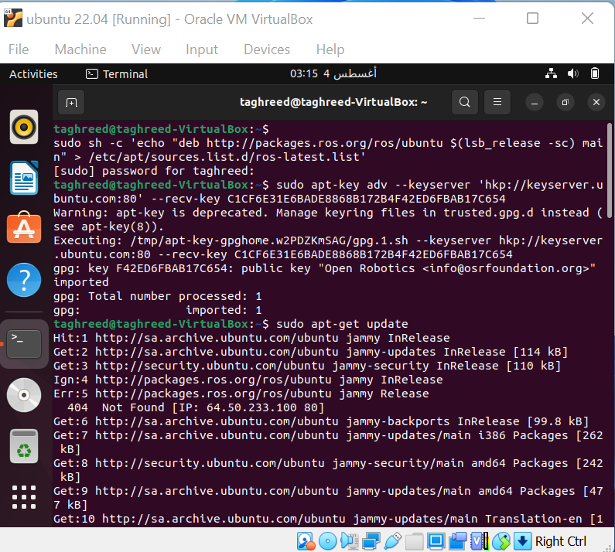Click VirtualBox optical drive status icon

click(x=327, y=541)
